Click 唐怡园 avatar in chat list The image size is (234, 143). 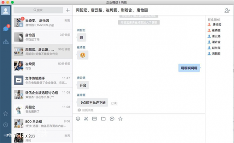click(19, 37)
